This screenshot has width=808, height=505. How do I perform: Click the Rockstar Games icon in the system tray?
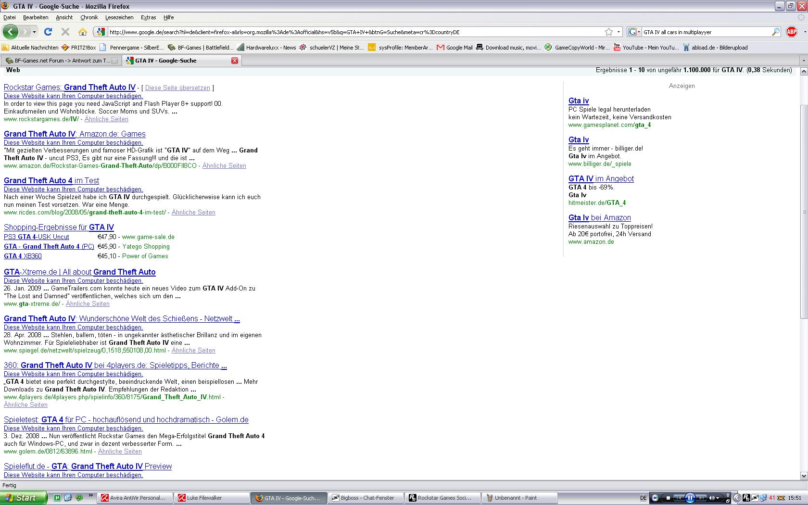[746, 498]
